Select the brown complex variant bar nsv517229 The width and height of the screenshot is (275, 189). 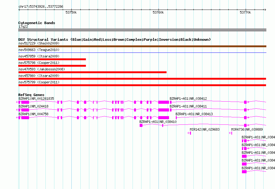pos(142,46)
